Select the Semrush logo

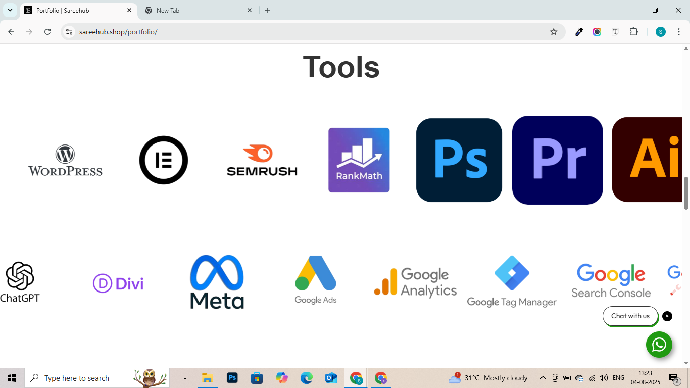tap(262, 161)
